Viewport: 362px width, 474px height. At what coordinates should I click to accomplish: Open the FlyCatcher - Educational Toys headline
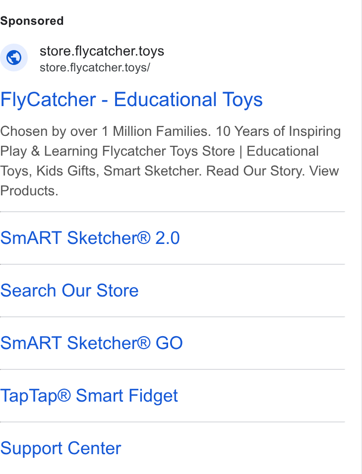(x=131, y=100)
